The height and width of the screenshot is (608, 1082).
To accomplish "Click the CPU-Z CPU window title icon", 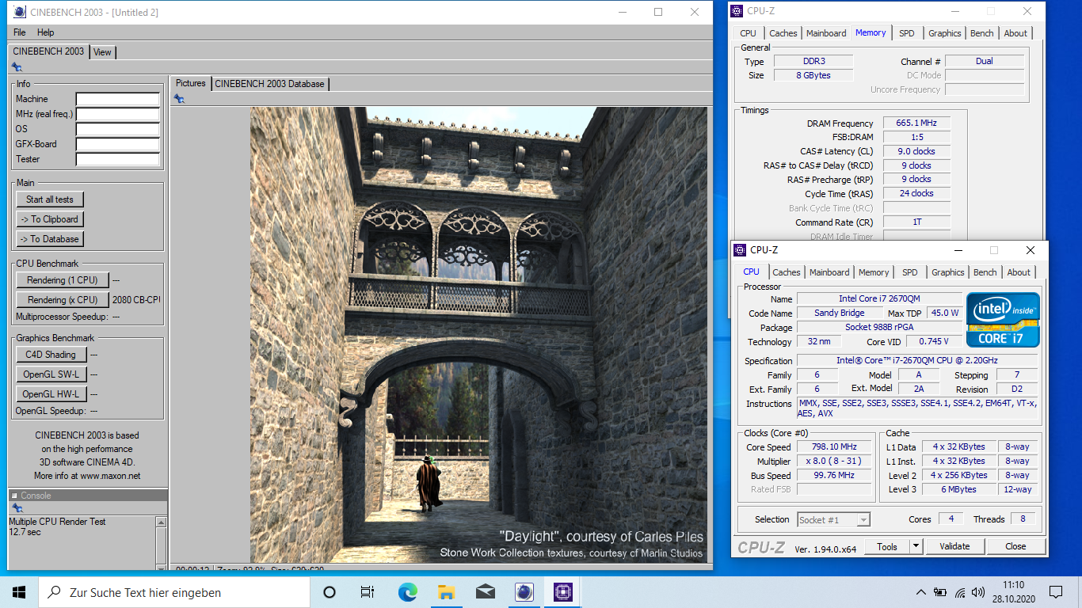I will [x=741, y=249].
